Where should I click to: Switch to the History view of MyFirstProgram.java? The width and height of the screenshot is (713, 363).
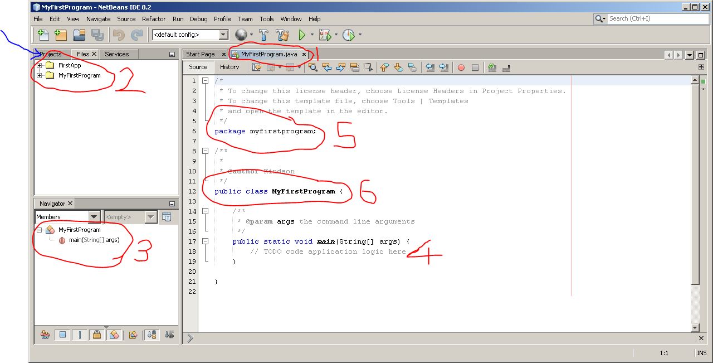click(x=229, y=67)
